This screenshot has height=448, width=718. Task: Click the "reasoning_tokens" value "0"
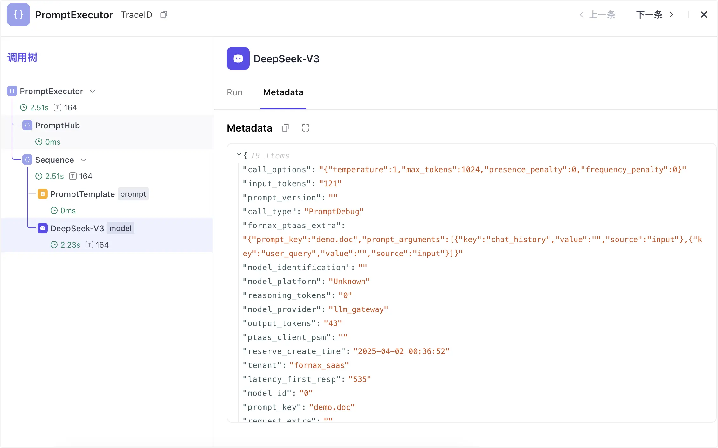pyautogui.click(x=345, y=295)
